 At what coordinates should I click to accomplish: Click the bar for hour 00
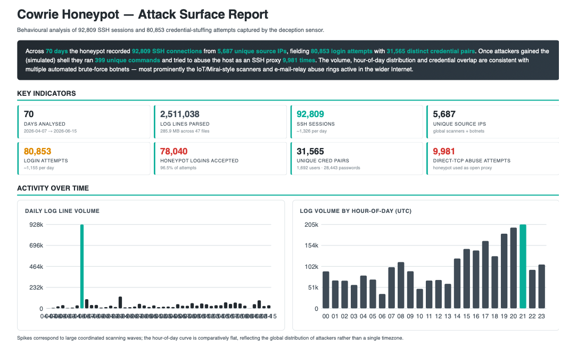click(326, 290)
